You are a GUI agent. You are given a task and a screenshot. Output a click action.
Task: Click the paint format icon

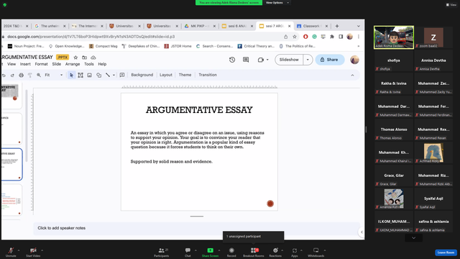(x=29, y=75)
